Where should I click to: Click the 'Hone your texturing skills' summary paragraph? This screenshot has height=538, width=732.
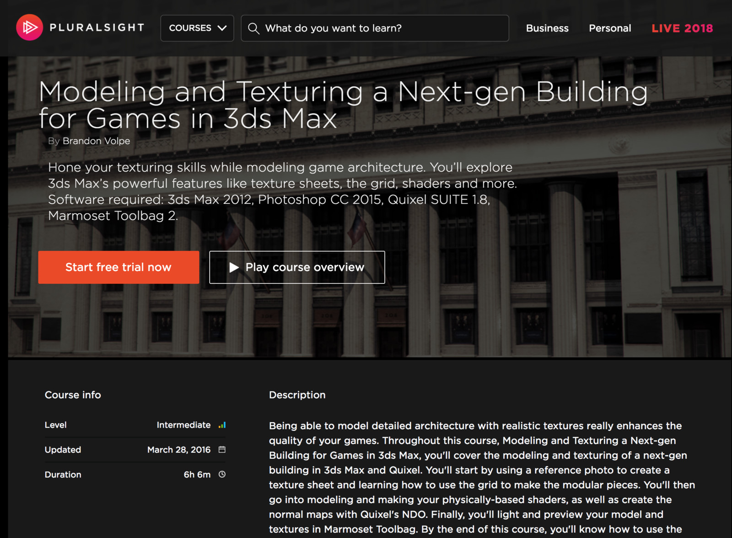(282, 191)
